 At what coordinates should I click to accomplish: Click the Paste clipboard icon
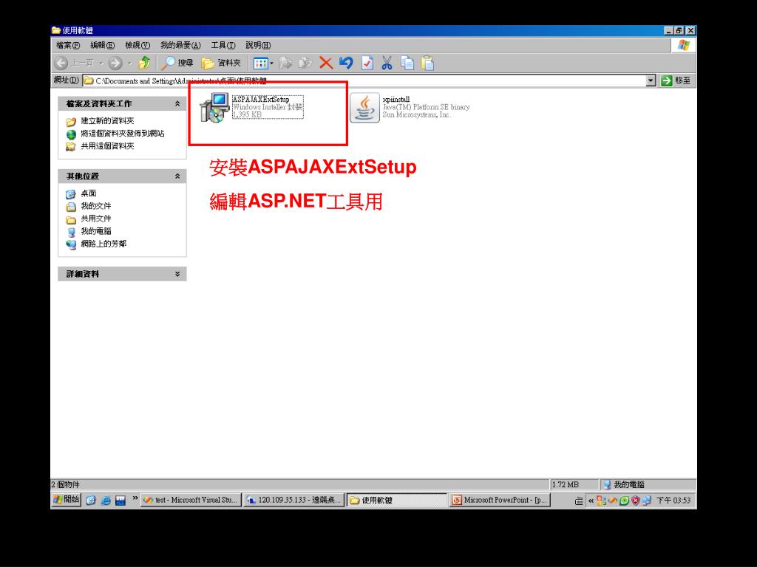click(x=427, y=63)
